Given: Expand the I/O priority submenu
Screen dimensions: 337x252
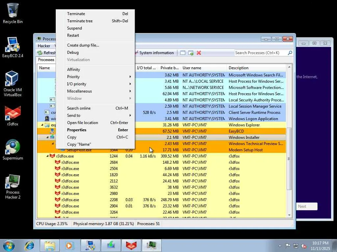Looking at the screenshot, I should pyautogui.click(x=95, y=84).
